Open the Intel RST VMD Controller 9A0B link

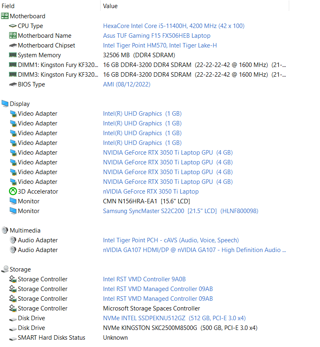144,279
